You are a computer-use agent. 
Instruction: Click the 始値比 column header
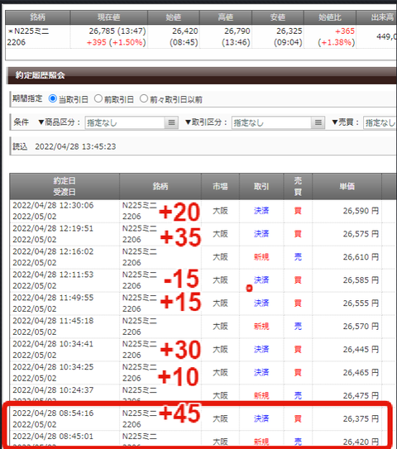coord(330,17)
